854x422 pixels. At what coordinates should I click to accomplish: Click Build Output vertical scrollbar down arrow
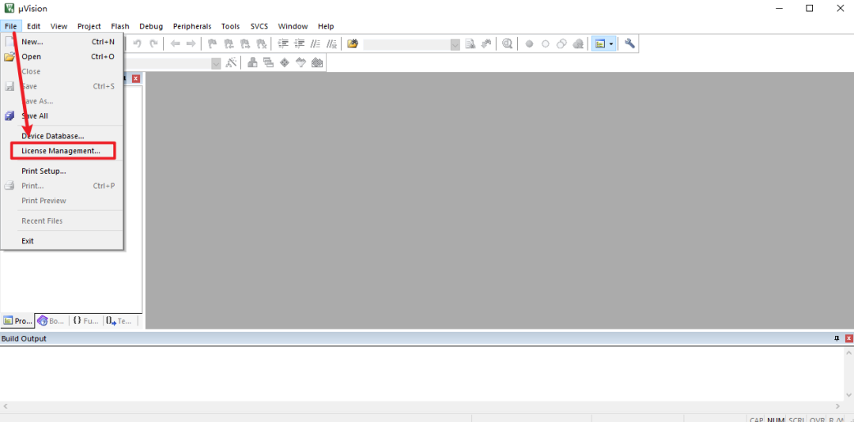(x=848, y=395)
